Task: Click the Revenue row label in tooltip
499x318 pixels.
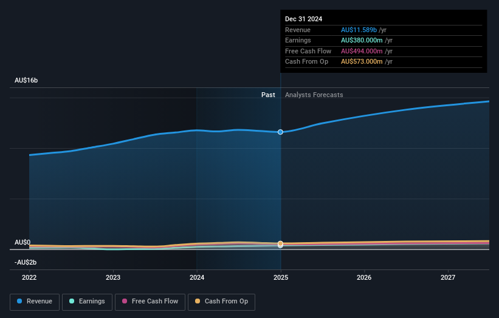Action: click(298, 30)
